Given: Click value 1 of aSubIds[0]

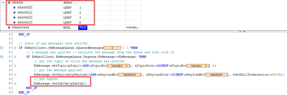Looking at the screenshot, I should click(x=80, y=8).
